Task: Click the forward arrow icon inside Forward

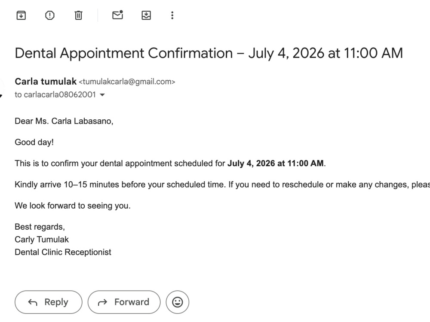Action: click(103, 302)
